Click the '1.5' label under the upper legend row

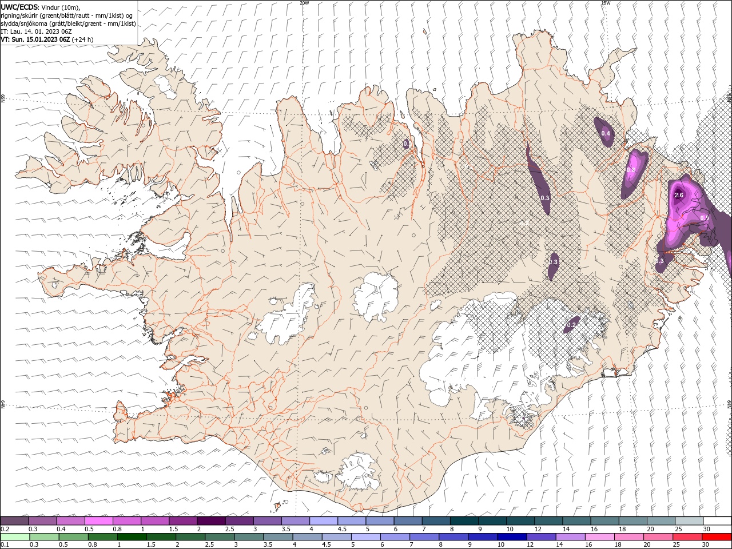[173, 529]
